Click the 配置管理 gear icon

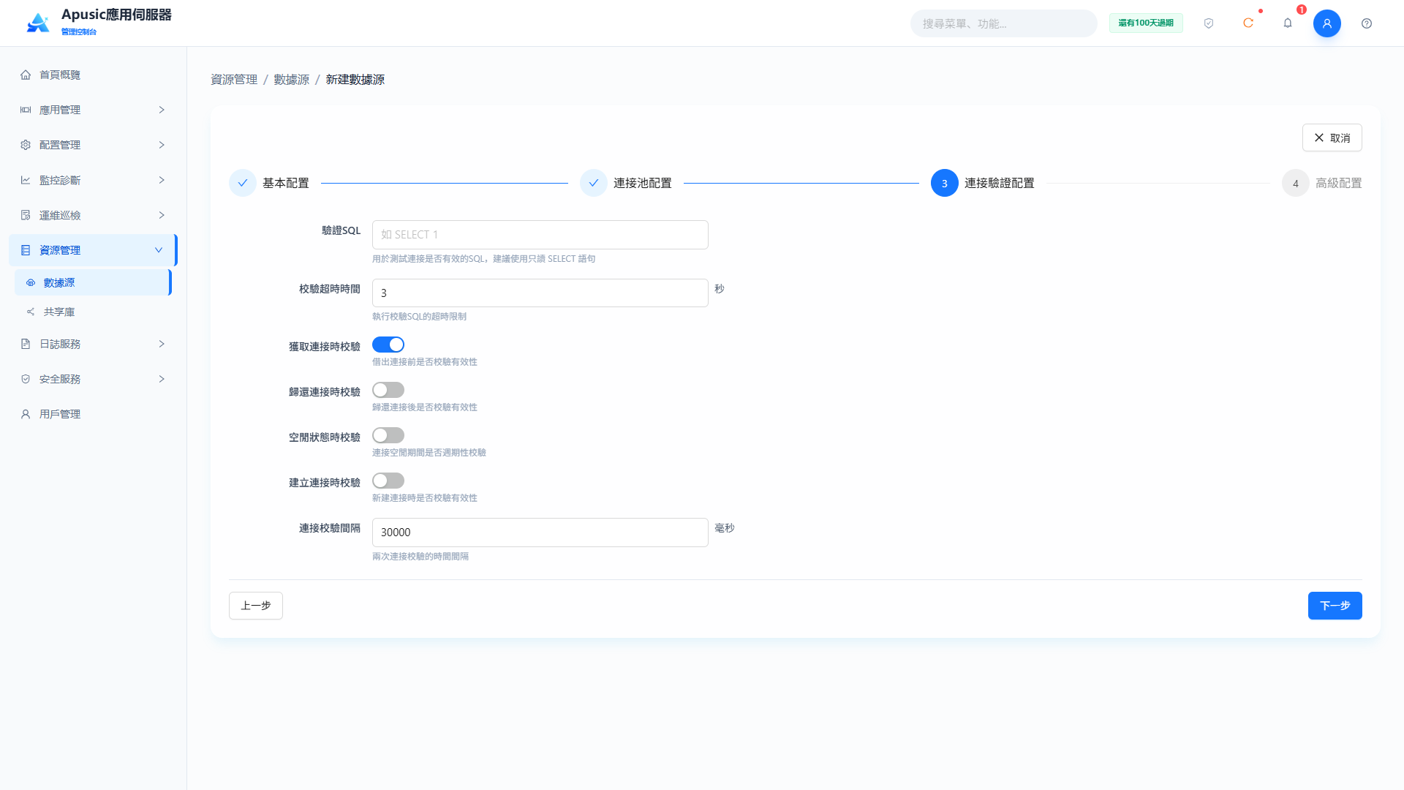[26, 145]
